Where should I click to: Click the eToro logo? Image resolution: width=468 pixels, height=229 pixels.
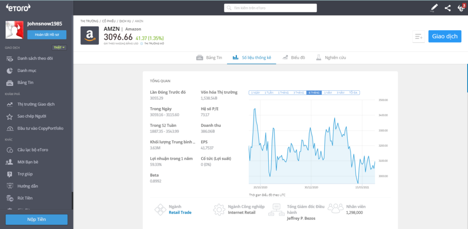point(18,8)
